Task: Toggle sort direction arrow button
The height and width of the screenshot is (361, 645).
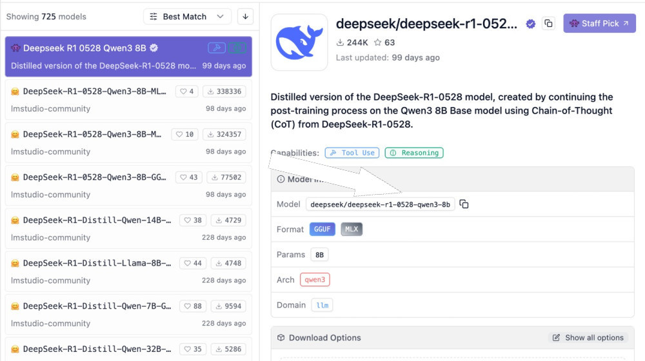Action: pos(245,17)
